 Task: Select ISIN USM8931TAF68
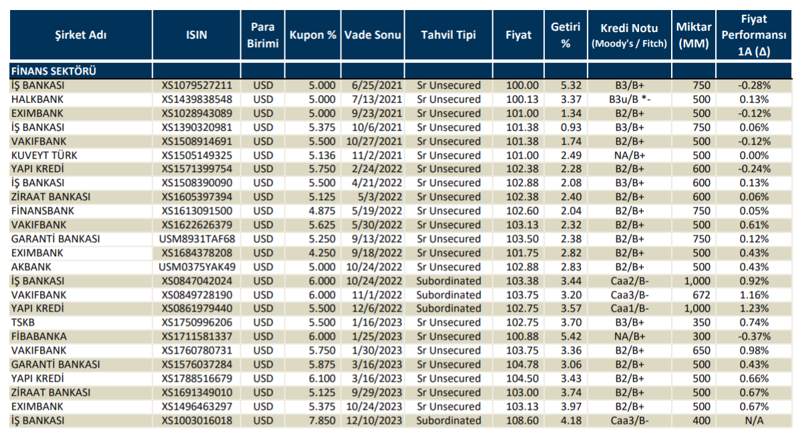[x=196, y=239]
